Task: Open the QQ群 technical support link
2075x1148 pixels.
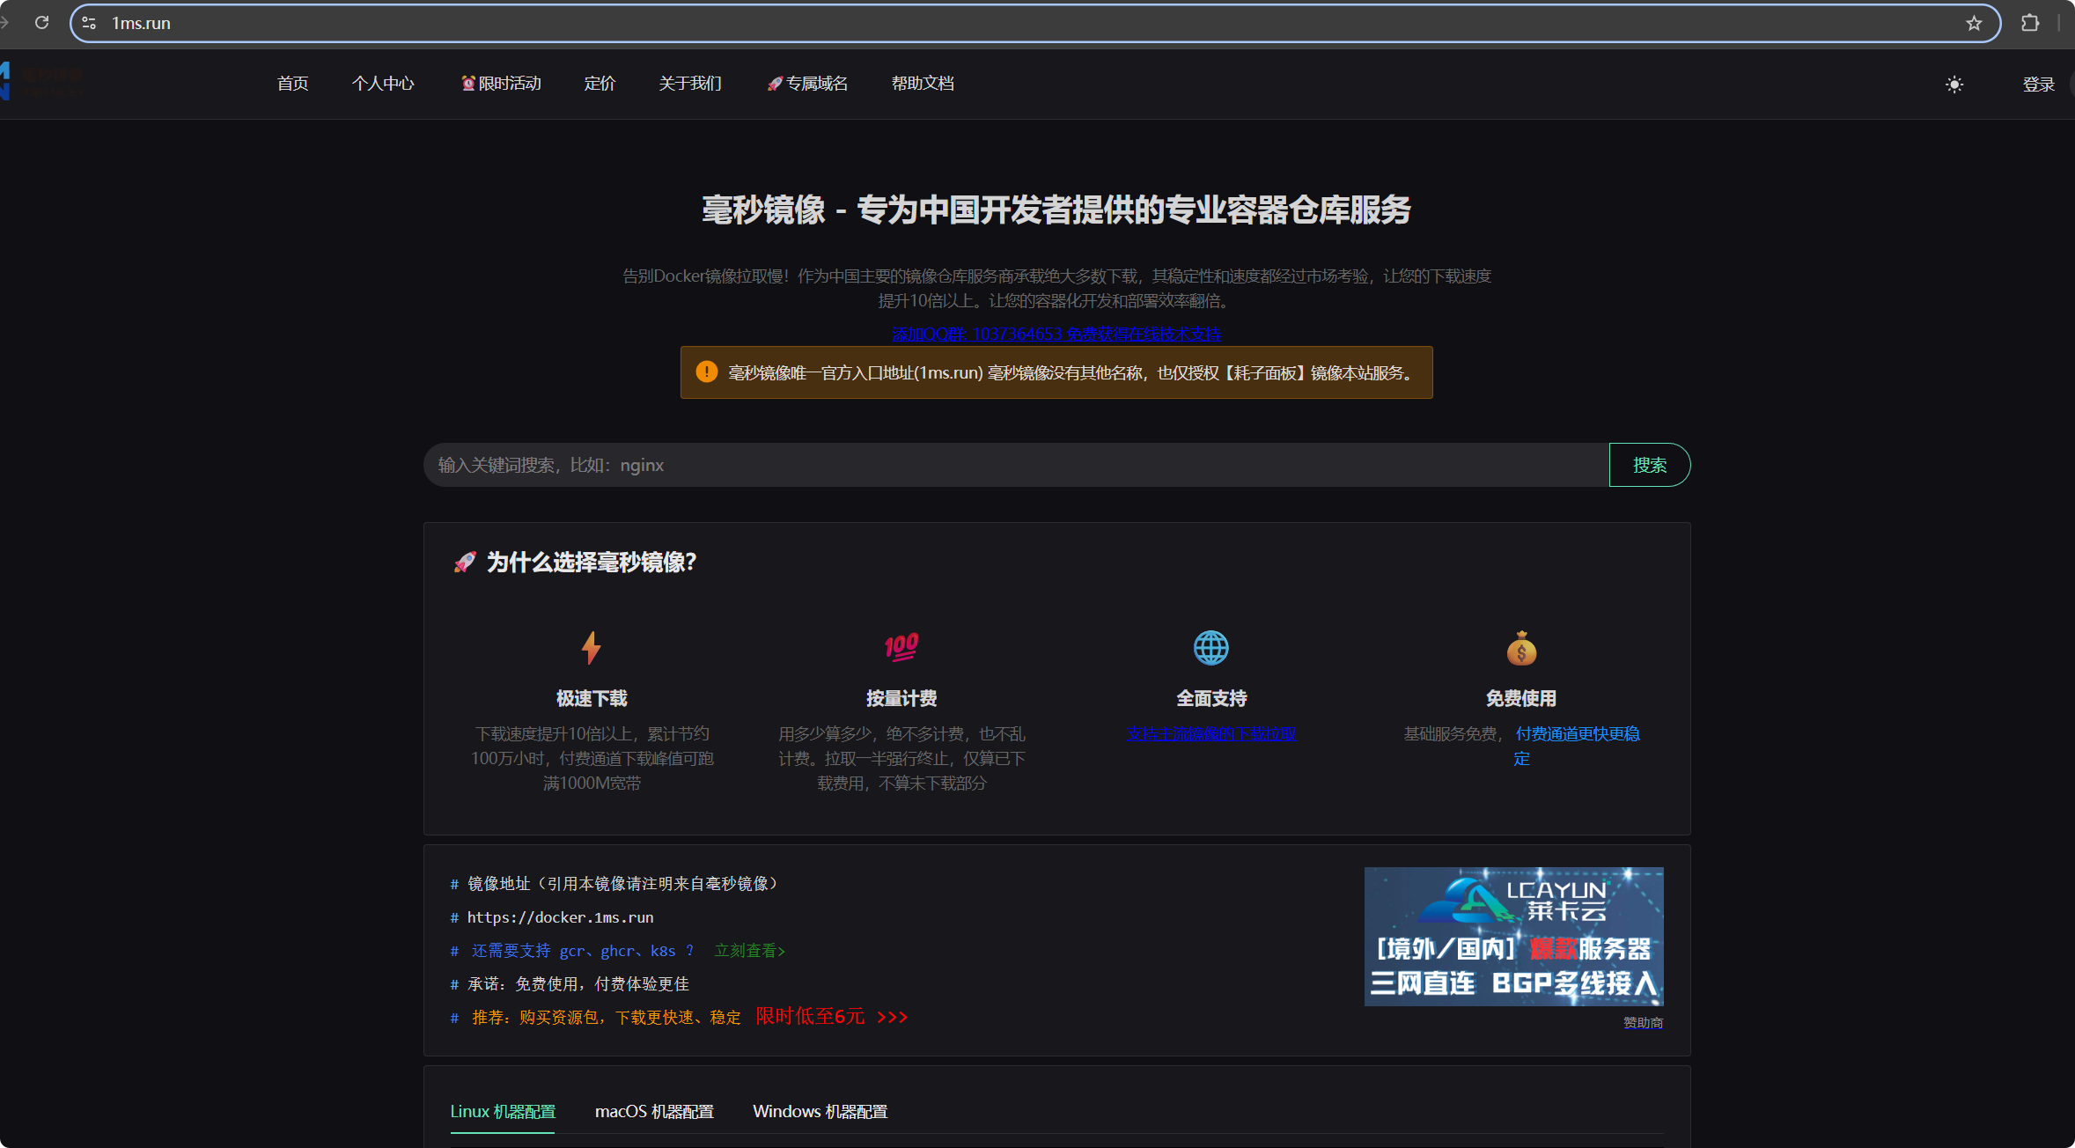Action: pyautogui.click(x=1056, y=334)
